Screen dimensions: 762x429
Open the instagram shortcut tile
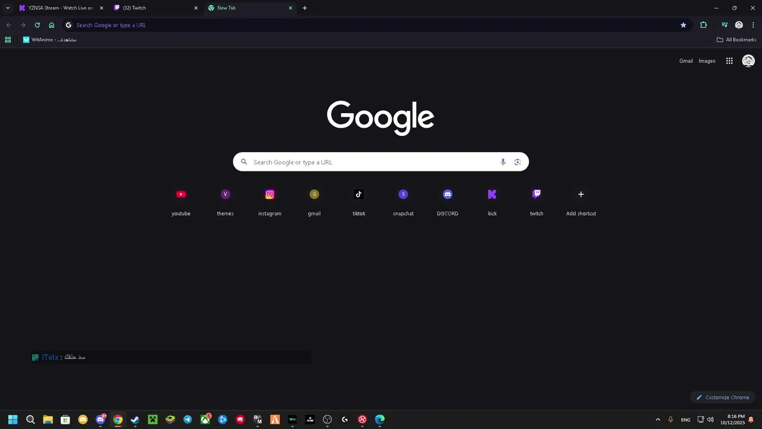[x=270, y=201]
